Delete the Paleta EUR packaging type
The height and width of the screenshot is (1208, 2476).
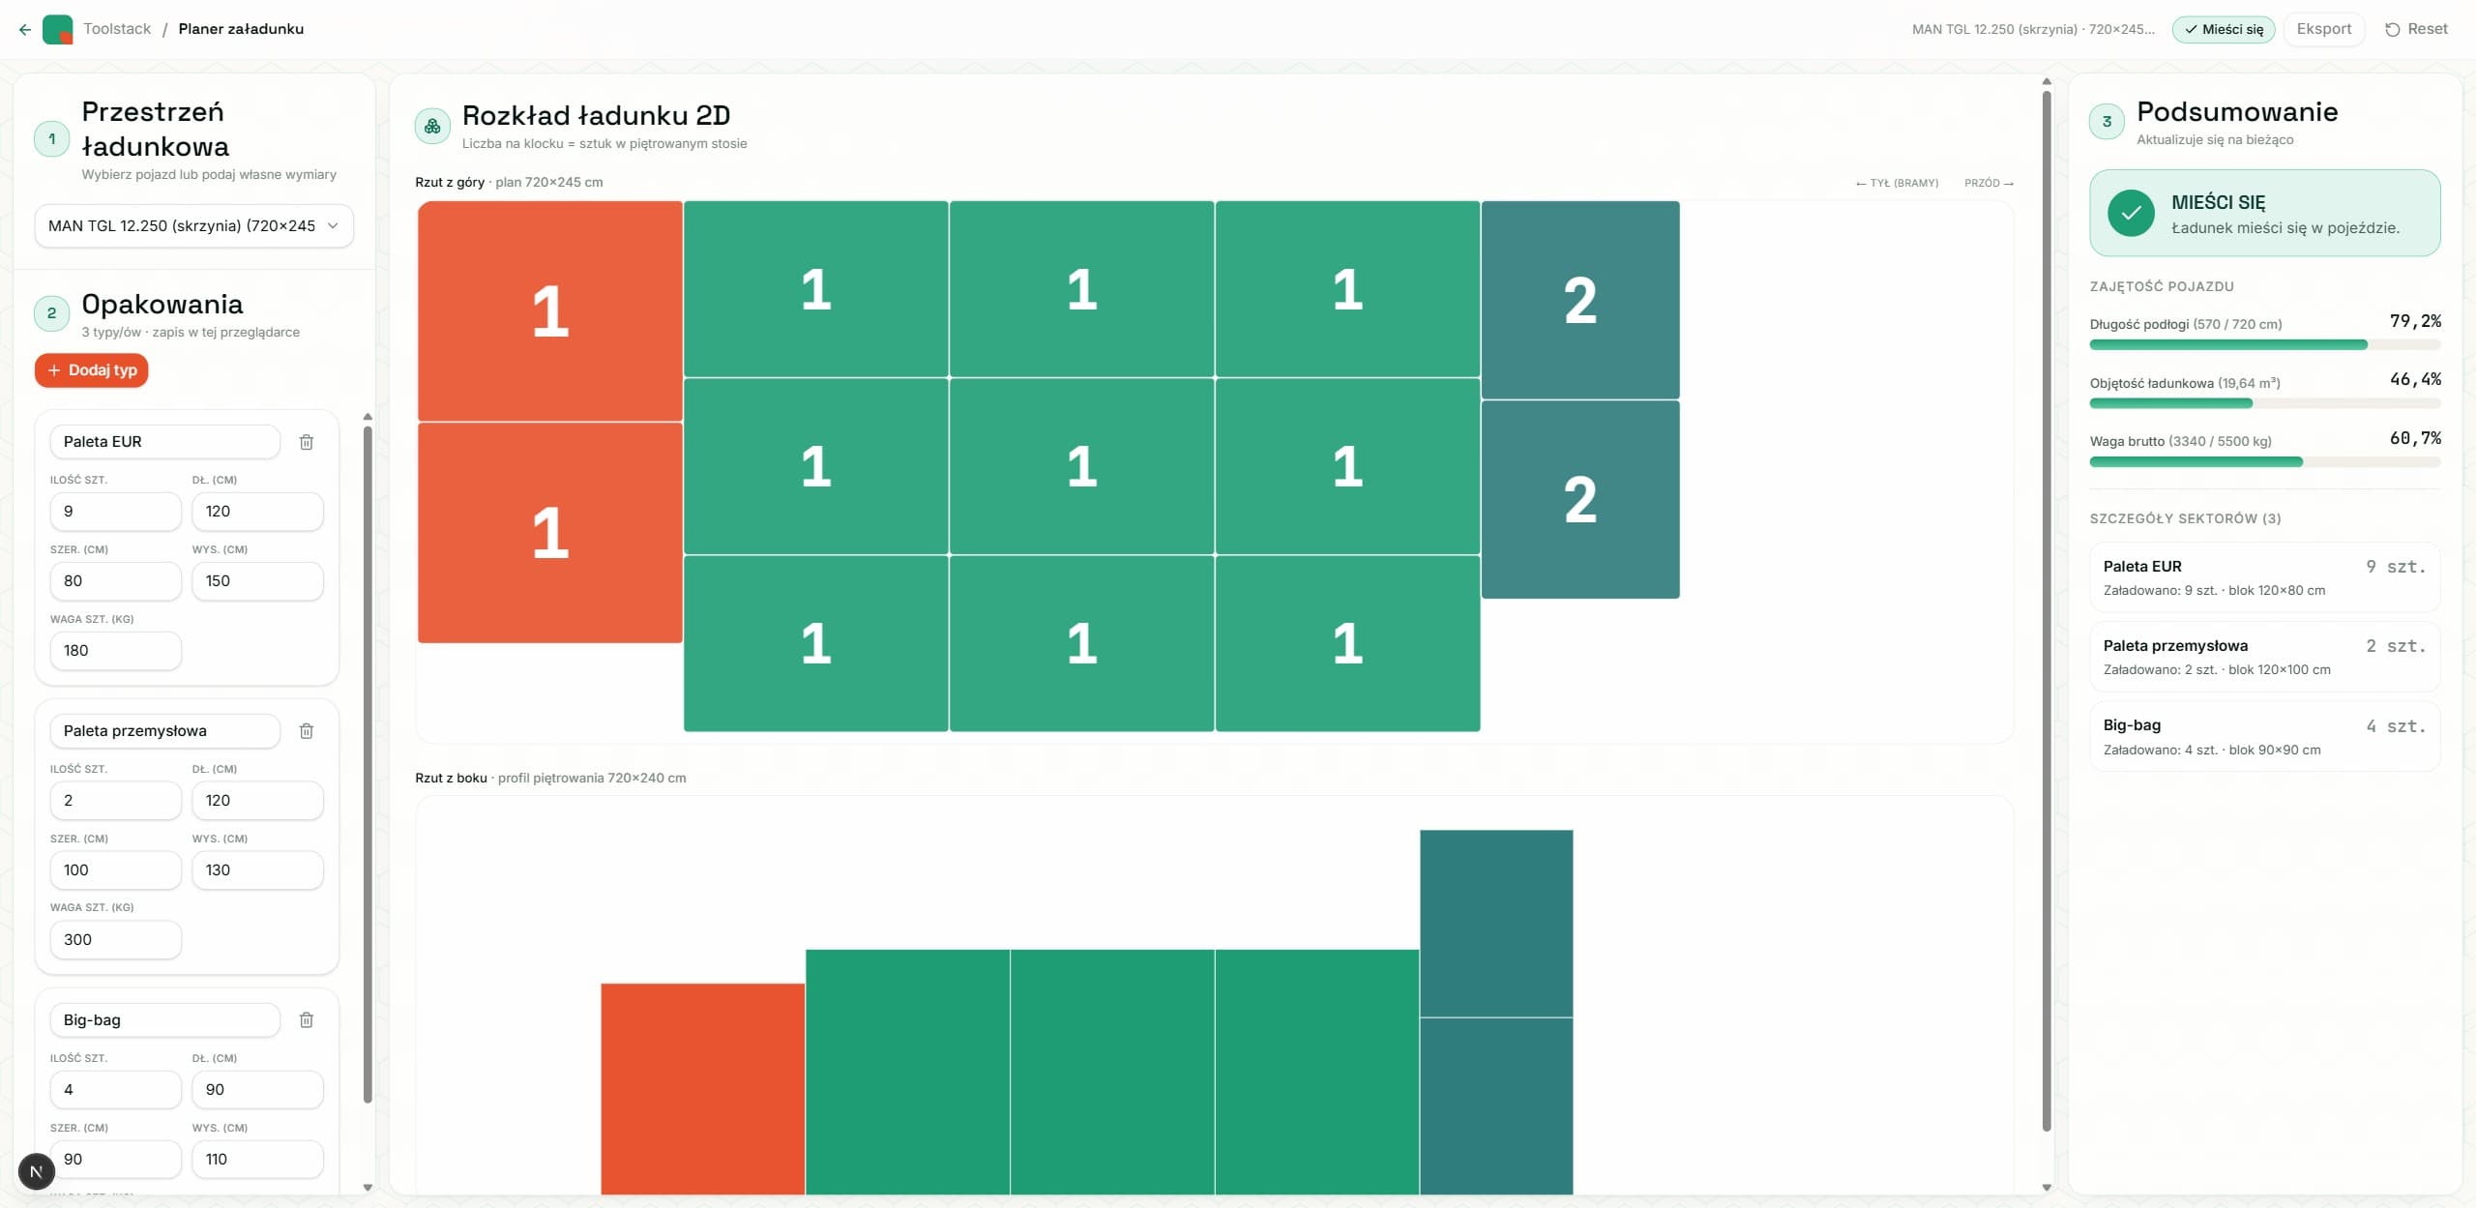pyautogui.click(x=307, y=442)
